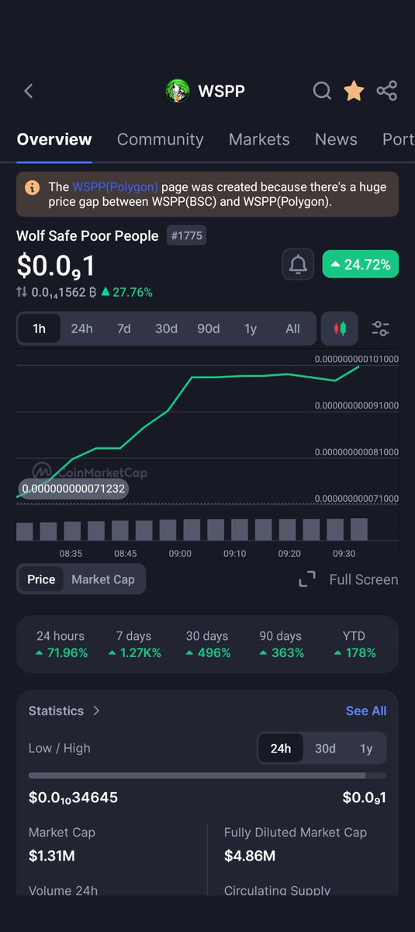Tap the 0.000000000071232 price label
The image size is (415, 932).
pos(73,489)
